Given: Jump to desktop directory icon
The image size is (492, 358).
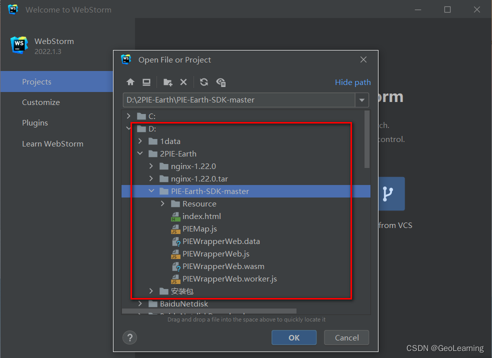Looking at the screenshot, I should tap(146, 82).
